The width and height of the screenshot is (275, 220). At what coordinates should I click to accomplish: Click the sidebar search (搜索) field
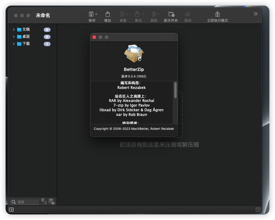(x=24, y=202)
